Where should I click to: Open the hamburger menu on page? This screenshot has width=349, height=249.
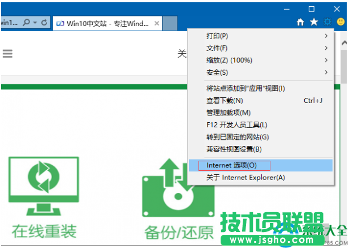tap(7, 53)
